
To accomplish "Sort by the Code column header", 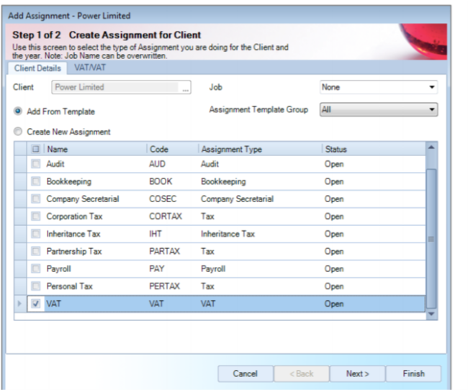I will click(x=173, y=149).
